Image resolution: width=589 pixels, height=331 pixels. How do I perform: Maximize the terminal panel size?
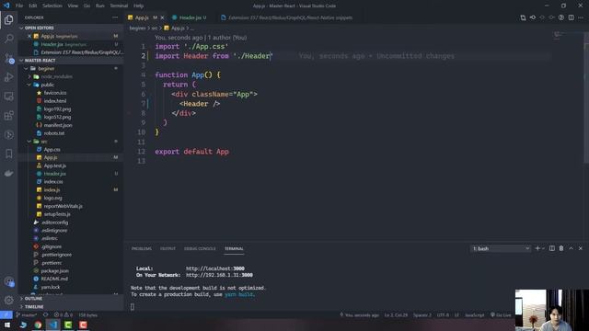pos(571,248)
